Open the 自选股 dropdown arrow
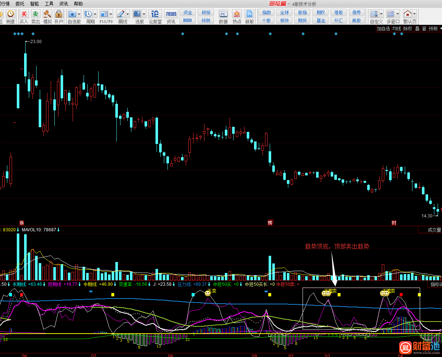The image size is (442, 357). 79,14
